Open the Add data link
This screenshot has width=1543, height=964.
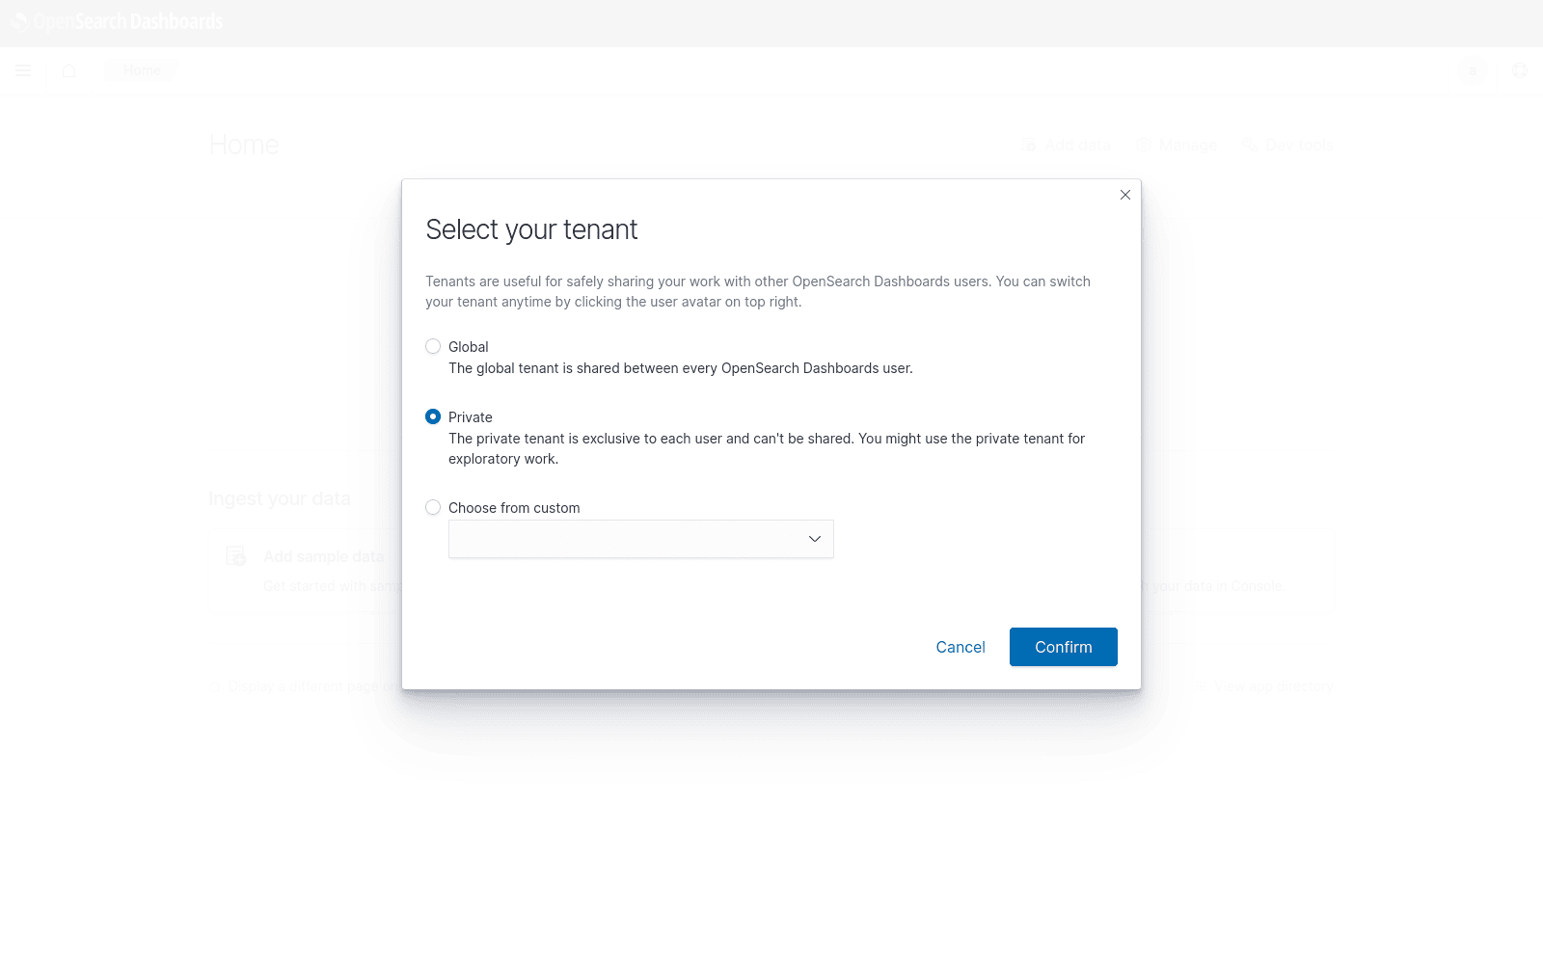(1067, 145)
